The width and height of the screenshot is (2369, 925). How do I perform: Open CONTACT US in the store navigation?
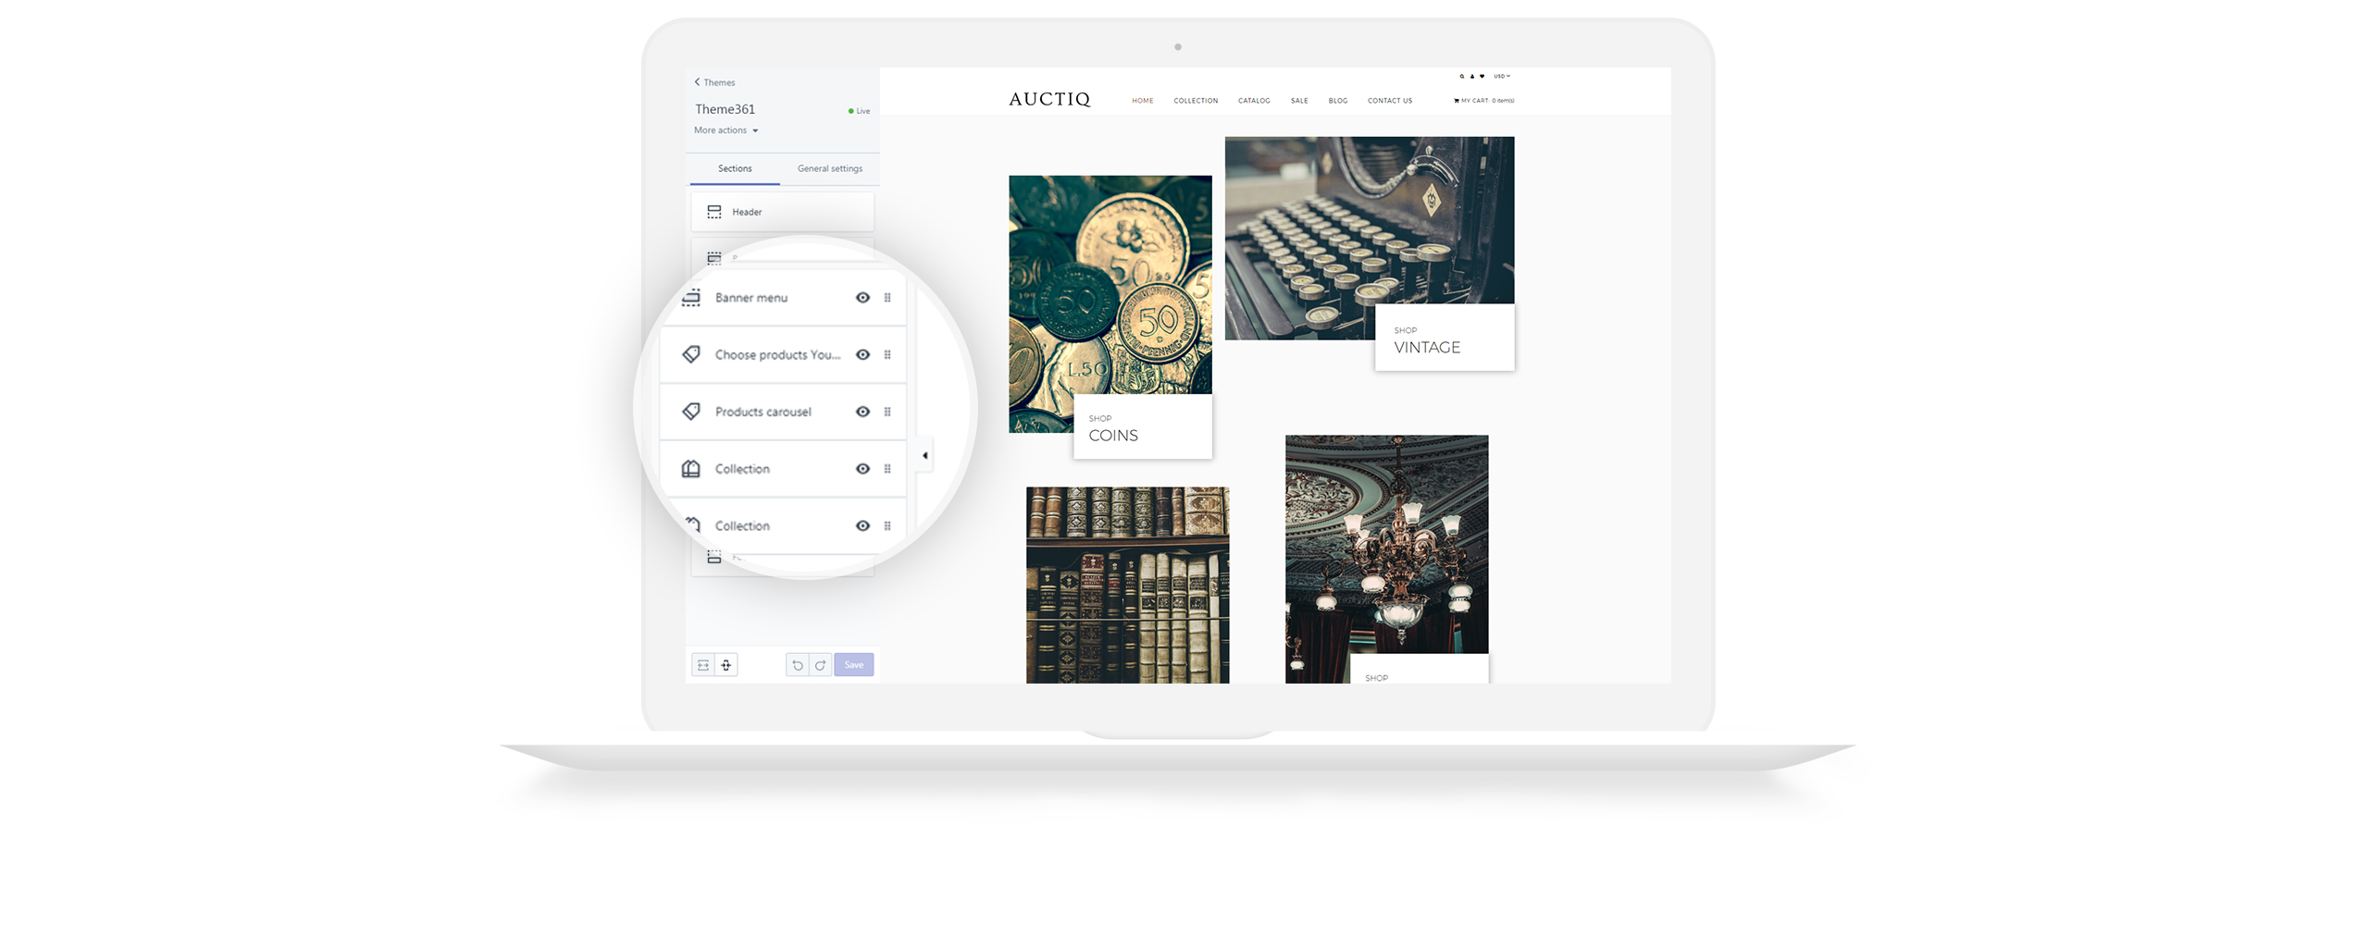pos(1390,101)
